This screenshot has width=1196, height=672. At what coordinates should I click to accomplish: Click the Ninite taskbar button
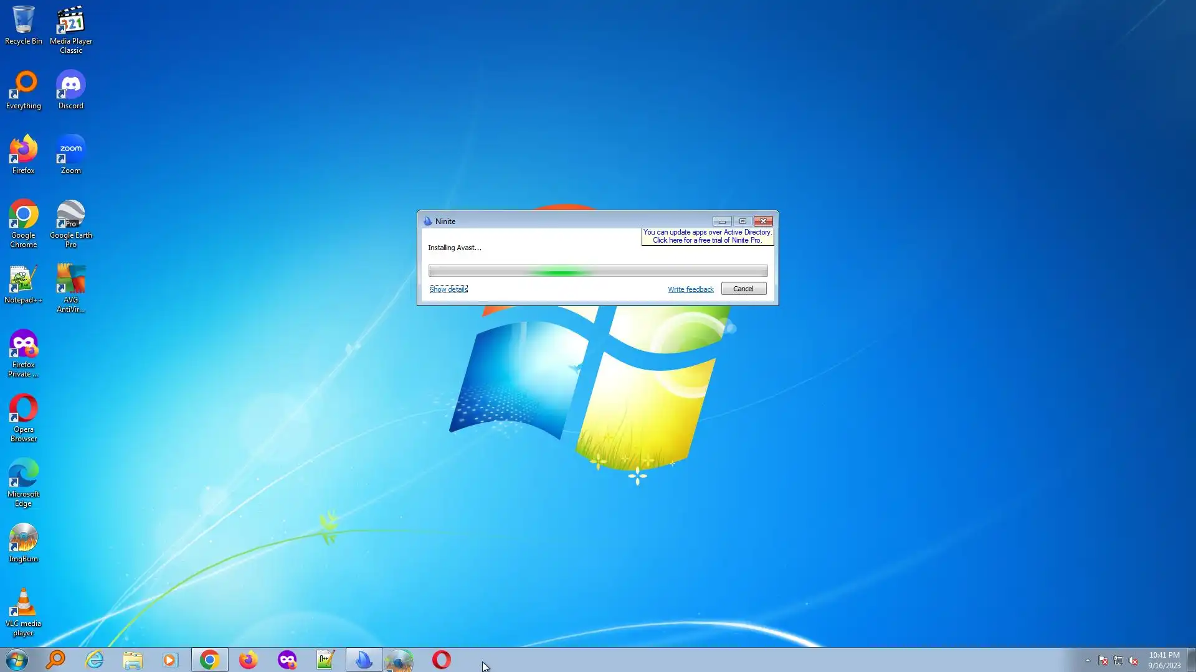364,660
